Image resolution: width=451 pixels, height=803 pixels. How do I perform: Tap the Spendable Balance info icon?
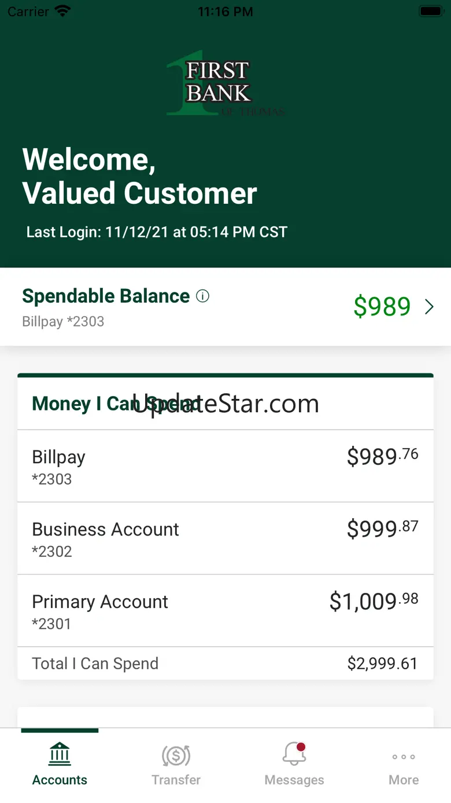[202, 296]
